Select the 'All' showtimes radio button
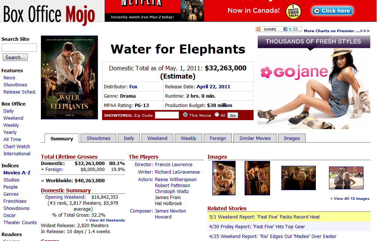 coord(217,115)
